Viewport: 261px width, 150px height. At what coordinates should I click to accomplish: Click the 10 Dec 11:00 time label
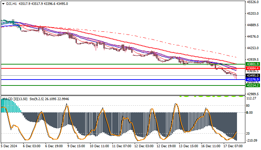click(100, 146)
